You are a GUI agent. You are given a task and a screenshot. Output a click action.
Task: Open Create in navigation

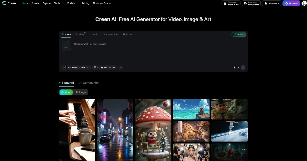(36, 3)
